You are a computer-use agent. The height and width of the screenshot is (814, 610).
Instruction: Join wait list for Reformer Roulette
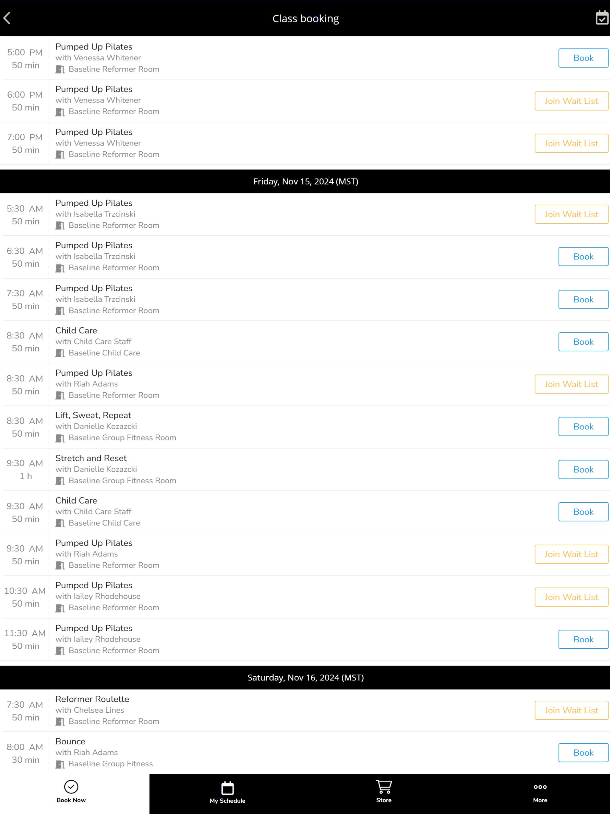[x=571, y=710]
